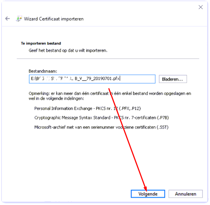Click the Cryptographic Message Syntax Standard line
This screenshot has width=210, height=205.
[x=101, y=118]
